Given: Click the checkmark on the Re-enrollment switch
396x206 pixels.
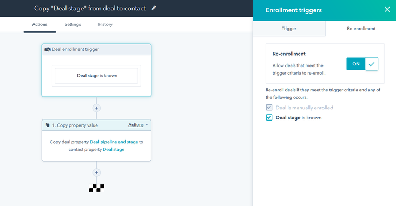Looking at the screenshot, I should click(x=372, y=64).
